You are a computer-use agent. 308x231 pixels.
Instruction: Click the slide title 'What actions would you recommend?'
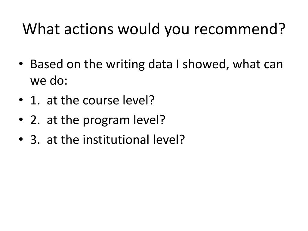coord(154,29)
